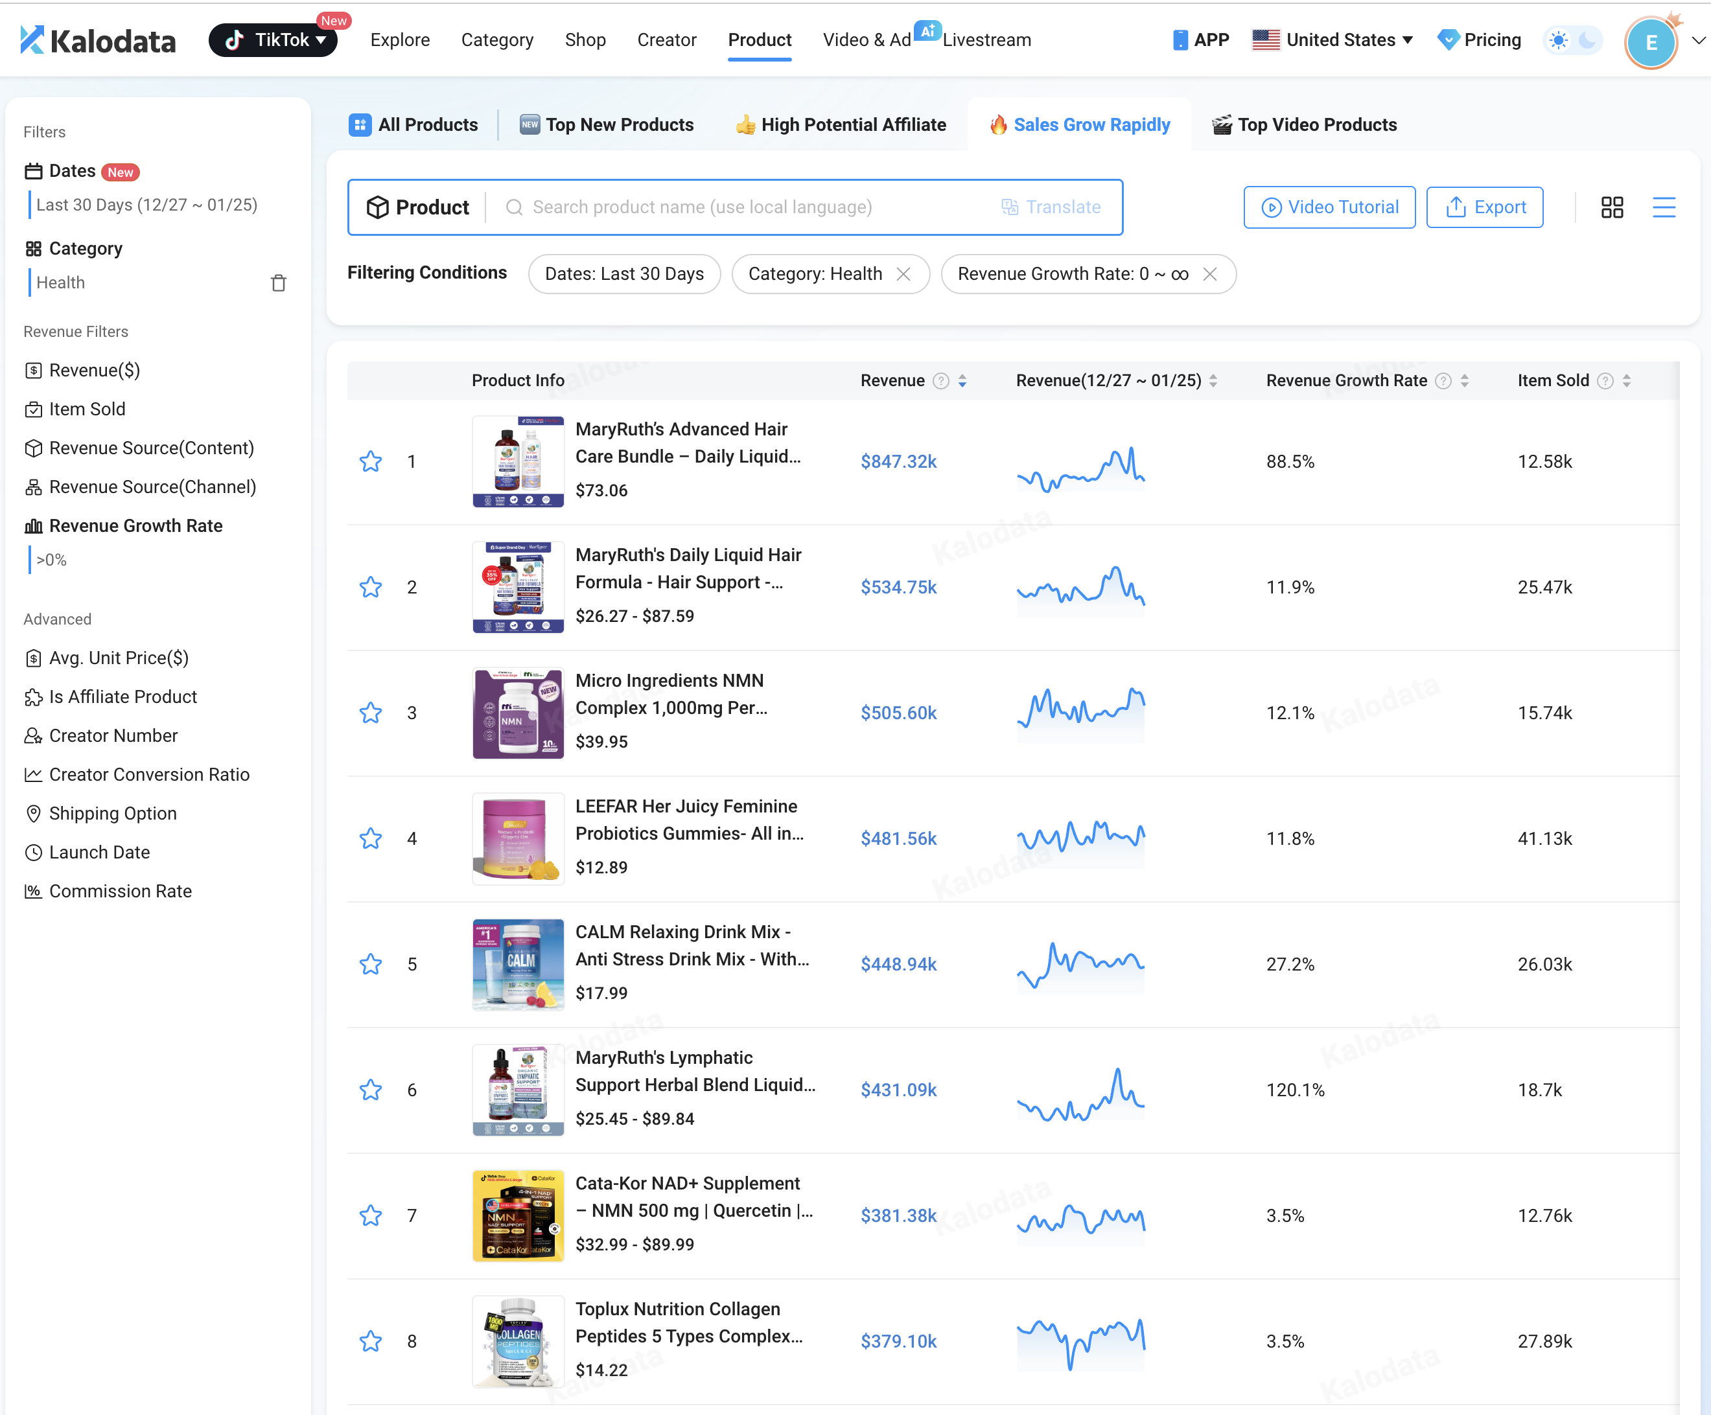The width and height of the screenshot is (1711, 1415).
Task: Open the user avatar E icon
Action: [1650, 42]
